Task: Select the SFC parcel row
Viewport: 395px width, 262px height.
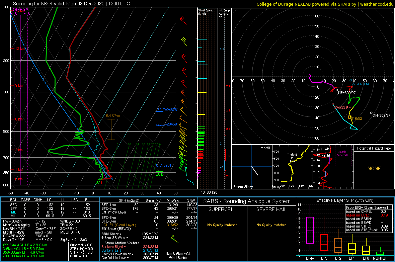Action: point(51,205)
